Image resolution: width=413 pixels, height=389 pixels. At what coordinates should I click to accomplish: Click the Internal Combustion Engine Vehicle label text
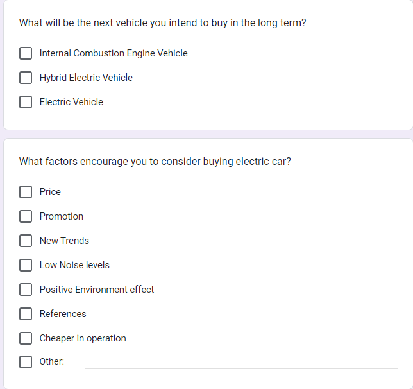click(x=114, y=53)
